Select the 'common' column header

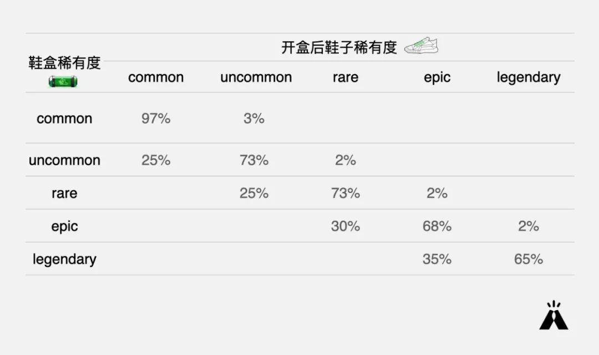pos(156,77)
